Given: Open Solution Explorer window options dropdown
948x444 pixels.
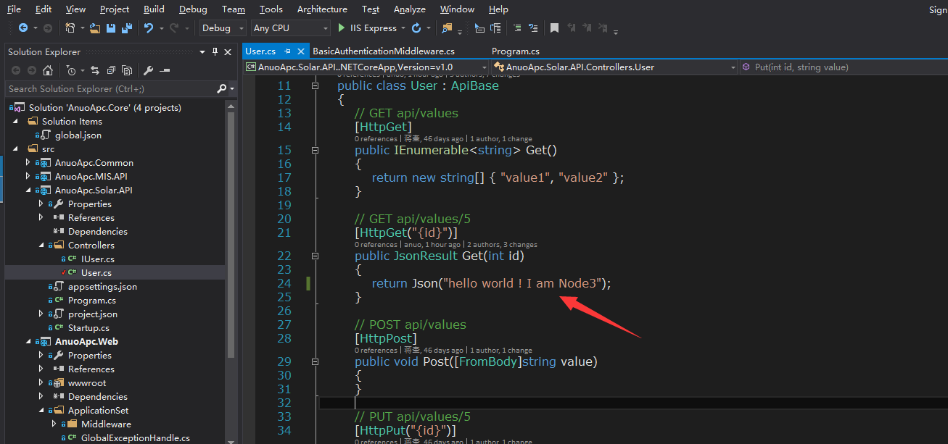Looking at the screenshot, I should [x=202, y=51].
